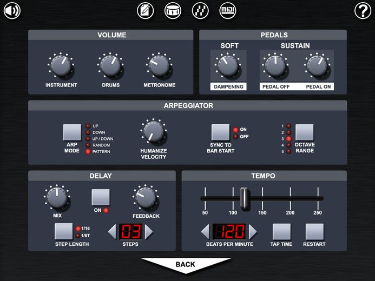The image size is (375, 281).
Task: Click the delay ON red LED
Action: click(106, 210)
